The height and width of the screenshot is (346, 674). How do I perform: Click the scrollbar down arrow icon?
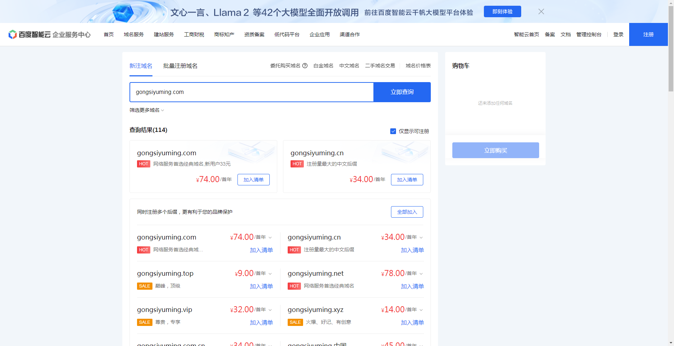670,343
